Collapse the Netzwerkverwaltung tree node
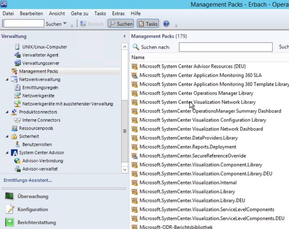 point(7,79)
